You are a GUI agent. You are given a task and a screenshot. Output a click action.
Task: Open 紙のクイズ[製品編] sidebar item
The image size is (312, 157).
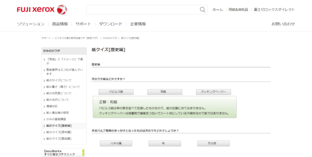59,139
